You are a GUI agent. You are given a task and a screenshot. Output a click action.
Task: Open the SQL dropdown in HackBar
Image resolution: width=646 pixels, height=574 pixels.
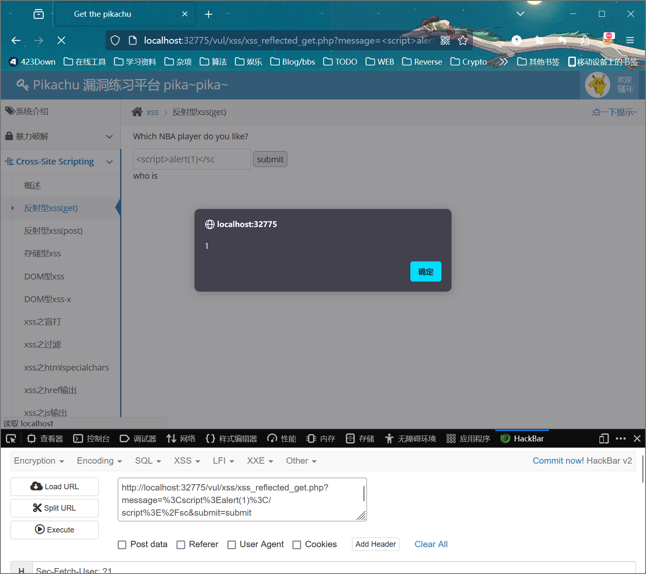click(x=148, y=461)
